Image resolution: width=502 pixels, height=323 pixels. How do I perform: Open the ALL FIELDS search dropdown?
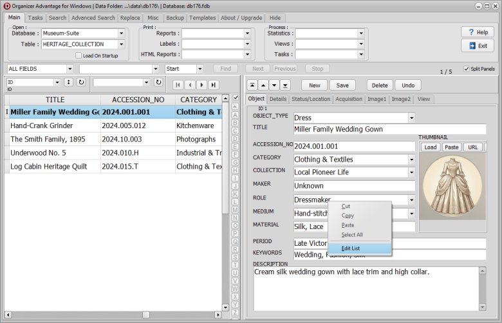click(x=69, y=69)
